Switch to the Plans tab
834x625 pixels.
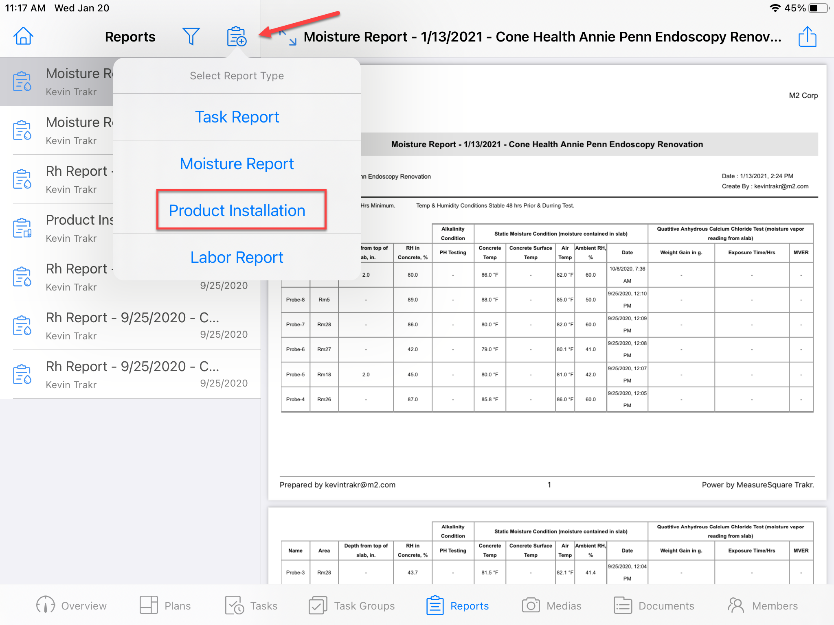click(x=165, y=605)
